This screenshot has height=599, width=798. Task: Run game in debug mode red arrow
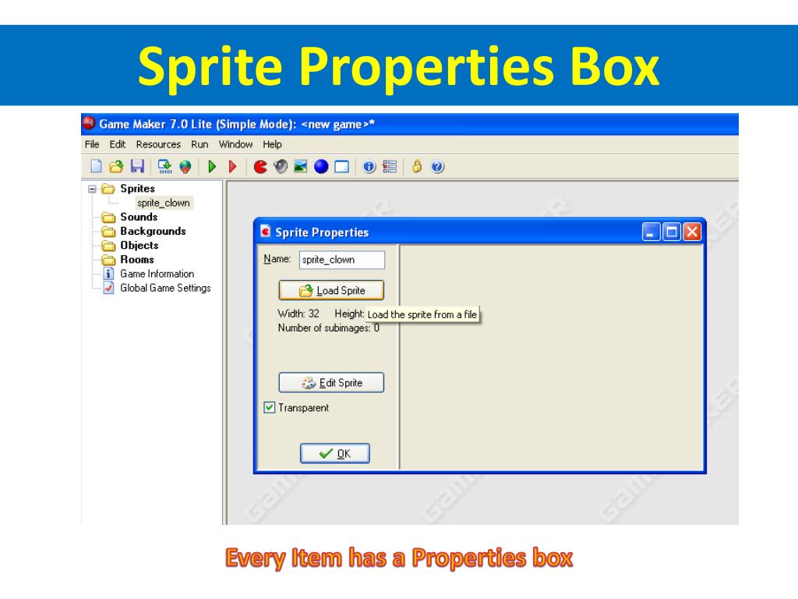coord(232,166)
